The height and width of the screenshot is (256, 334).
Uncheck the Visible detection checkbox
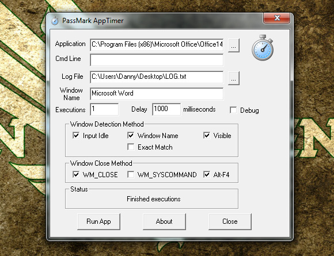207,135
